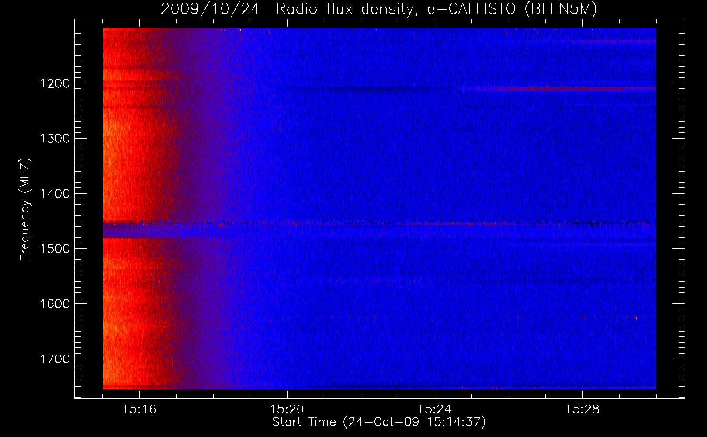Screen dimensions: 707x437
Task: Select the 1400 frequency tick label
Action: coord(55,194)
